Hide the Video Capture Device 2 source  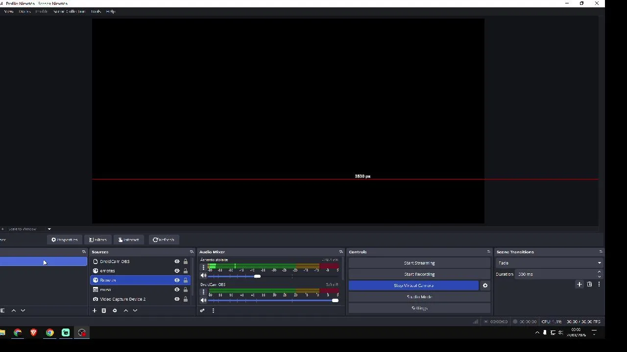(177, 299)
